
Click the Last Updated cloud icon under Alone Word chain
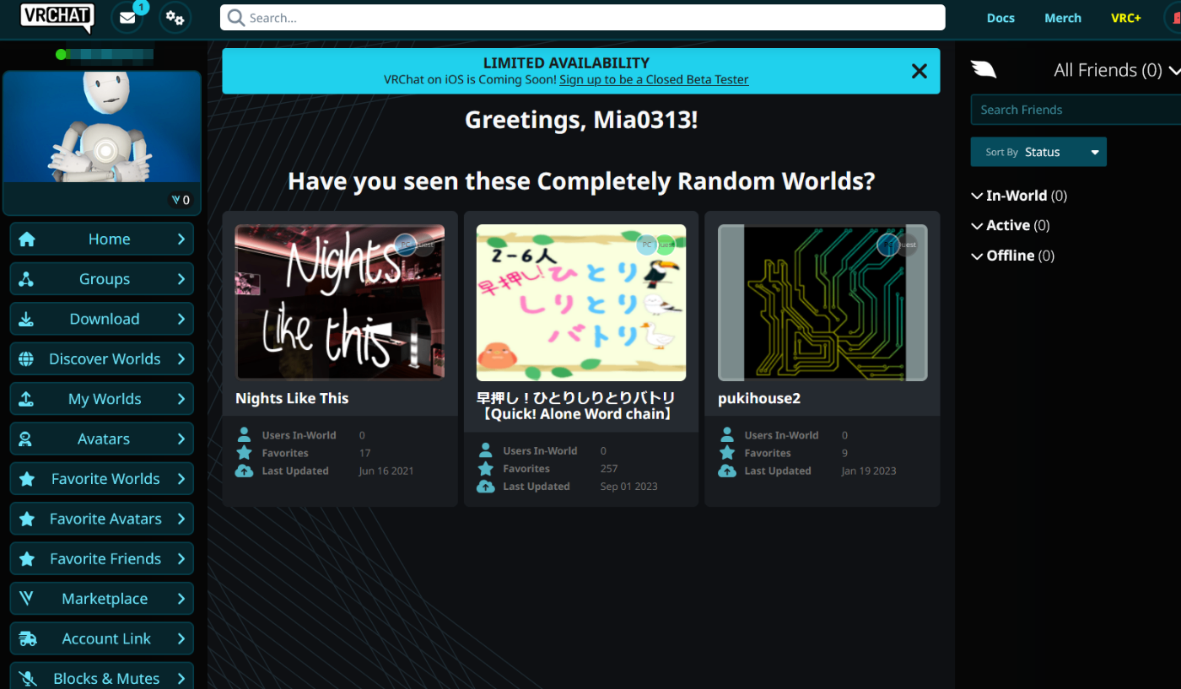click(485, 487)
